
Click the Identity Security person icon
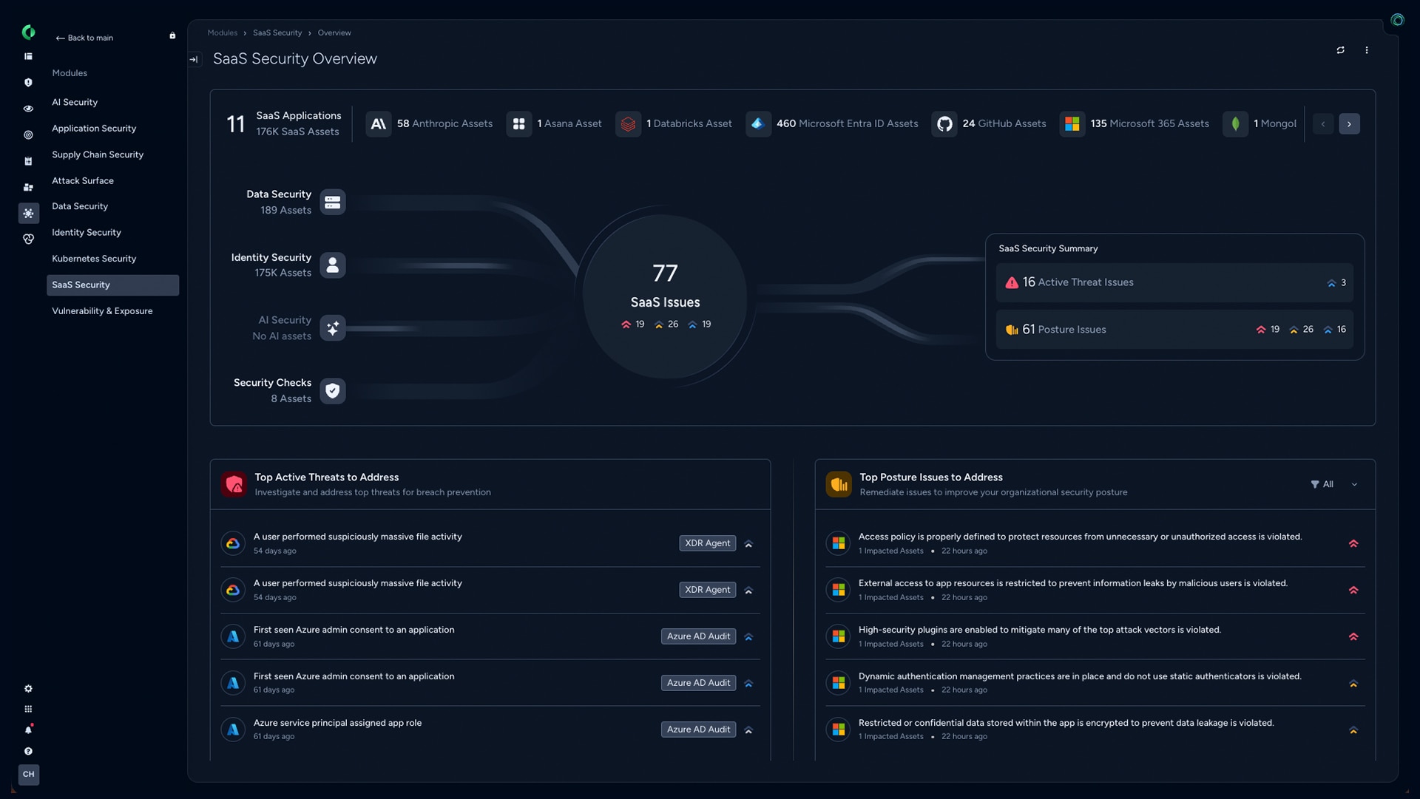coord(333,265)
